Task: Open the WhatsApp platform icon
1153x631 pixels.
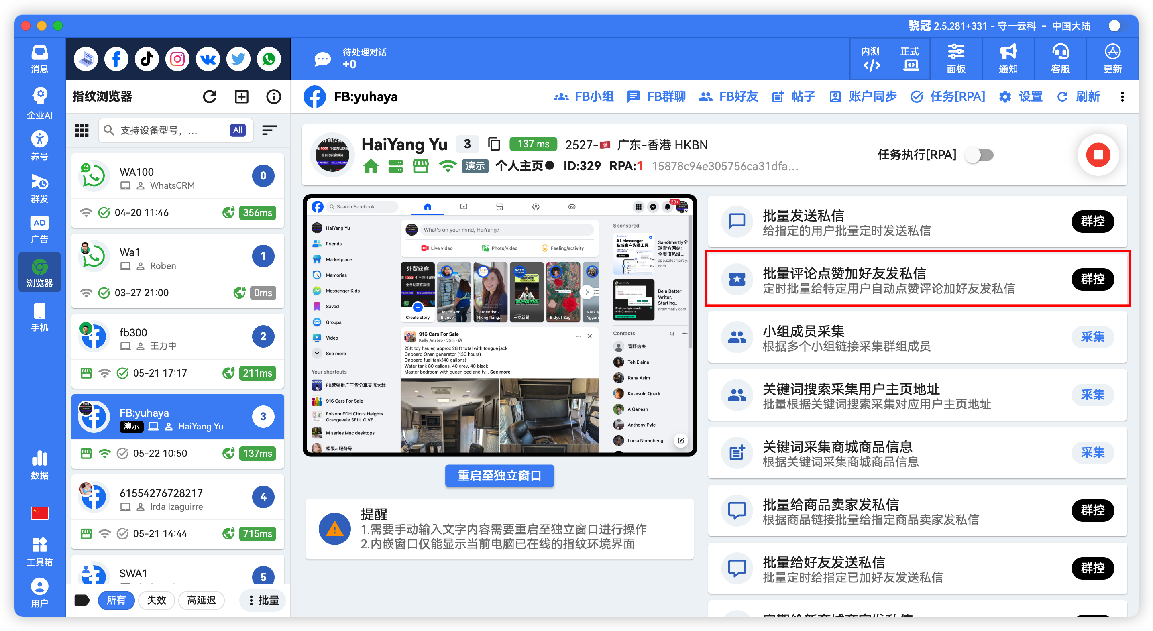Action: (x=269, y=59)
